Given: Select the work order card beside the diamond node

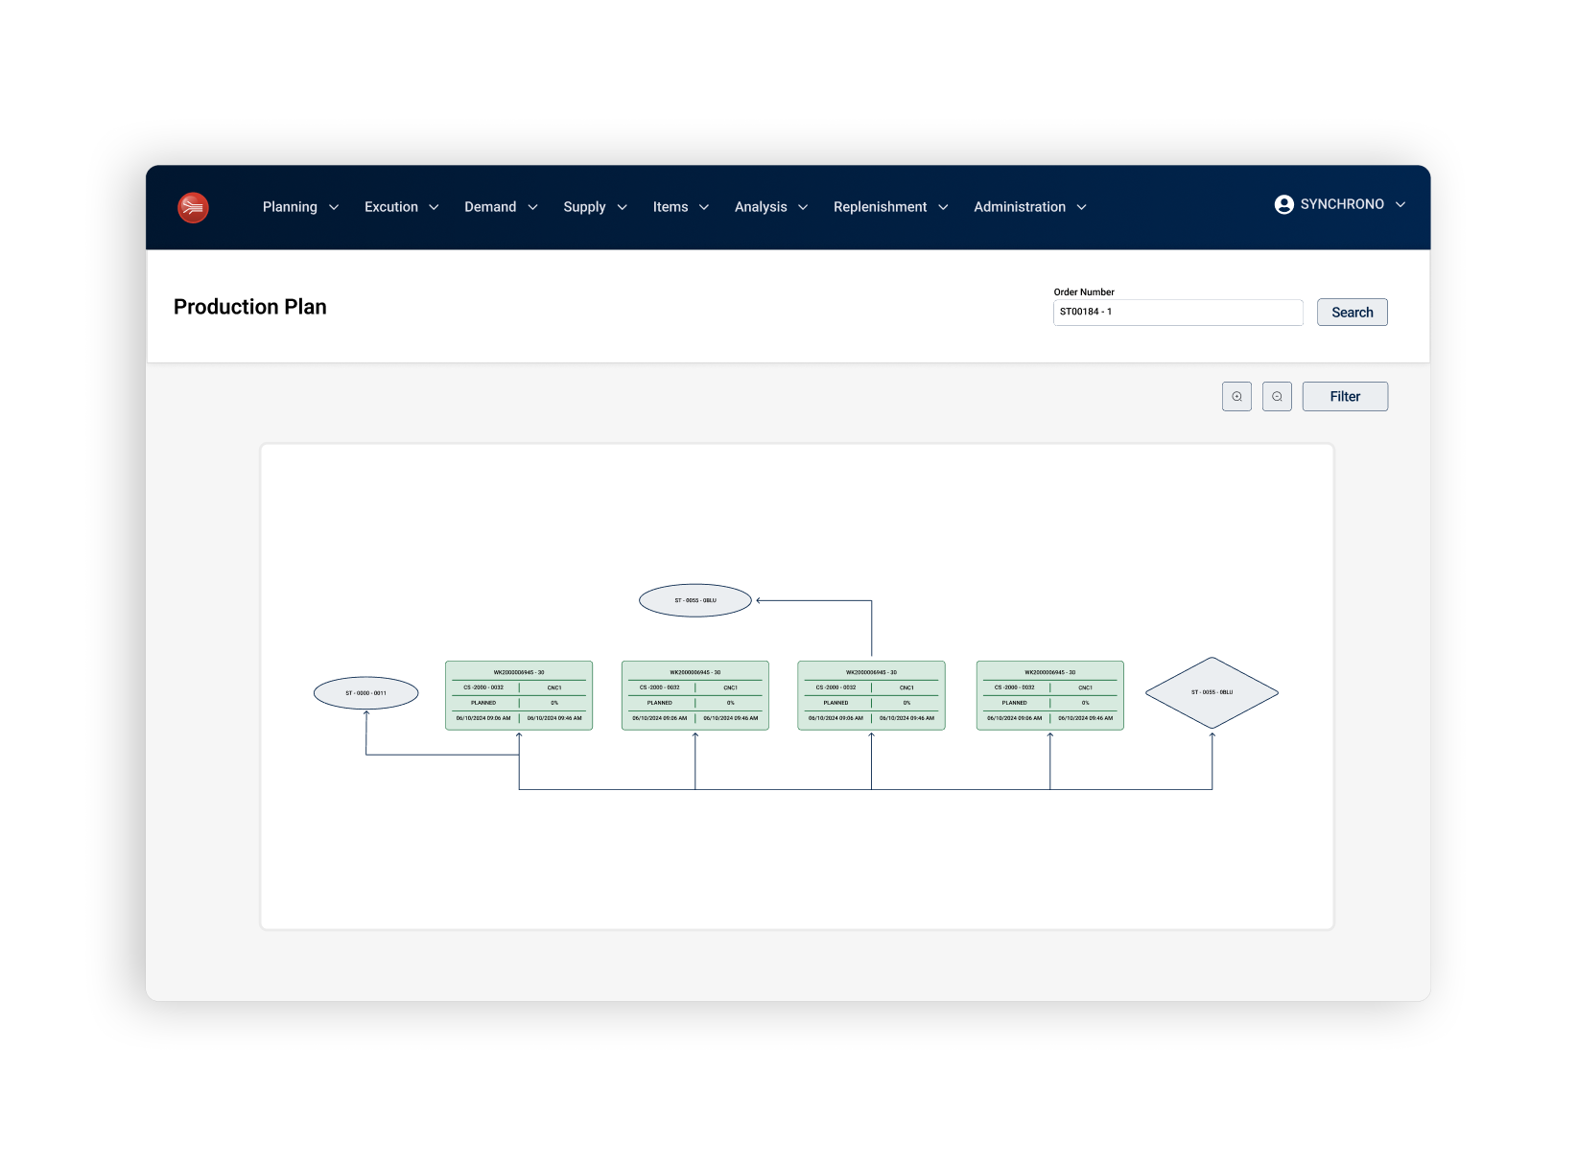Looking at the screenshot, I should (1050, 695).
